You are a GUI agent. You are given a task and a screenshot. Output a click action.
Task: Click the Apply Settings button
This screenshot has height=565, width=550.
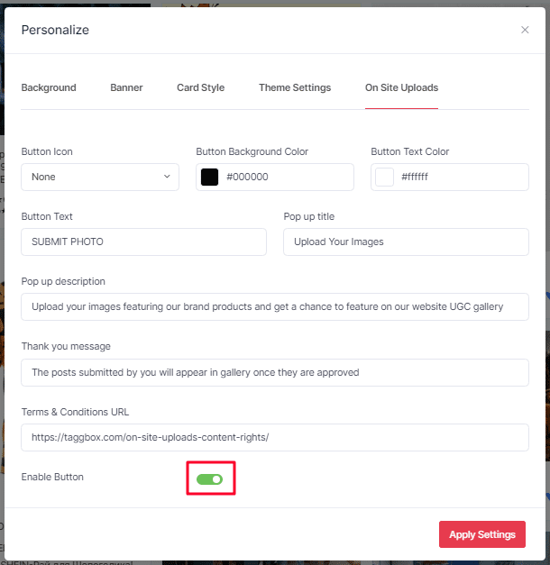tap(481, 534)
